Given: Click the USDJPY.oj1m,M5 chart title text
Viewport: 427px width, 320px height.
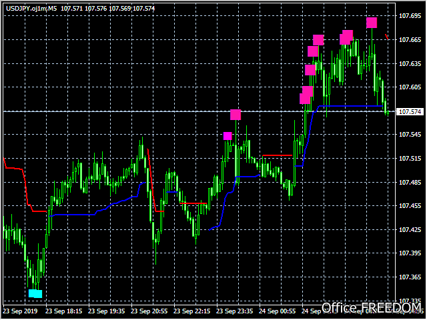Looking at the screenshot, I should click(x=31, y=9).
